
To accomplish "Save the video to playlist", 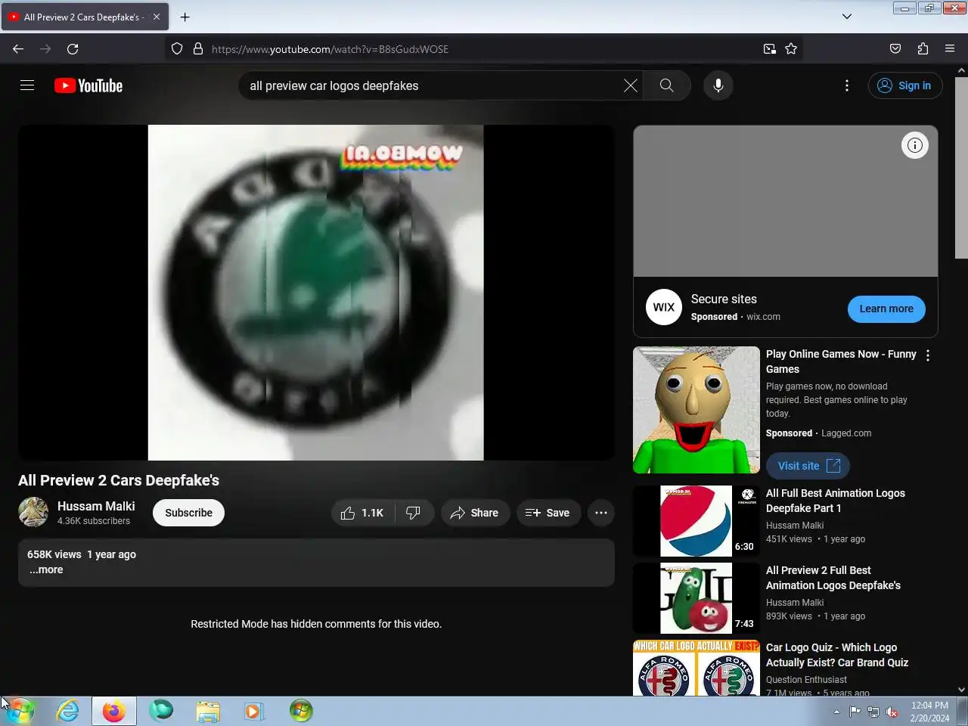I will click(x=548, y=513).
